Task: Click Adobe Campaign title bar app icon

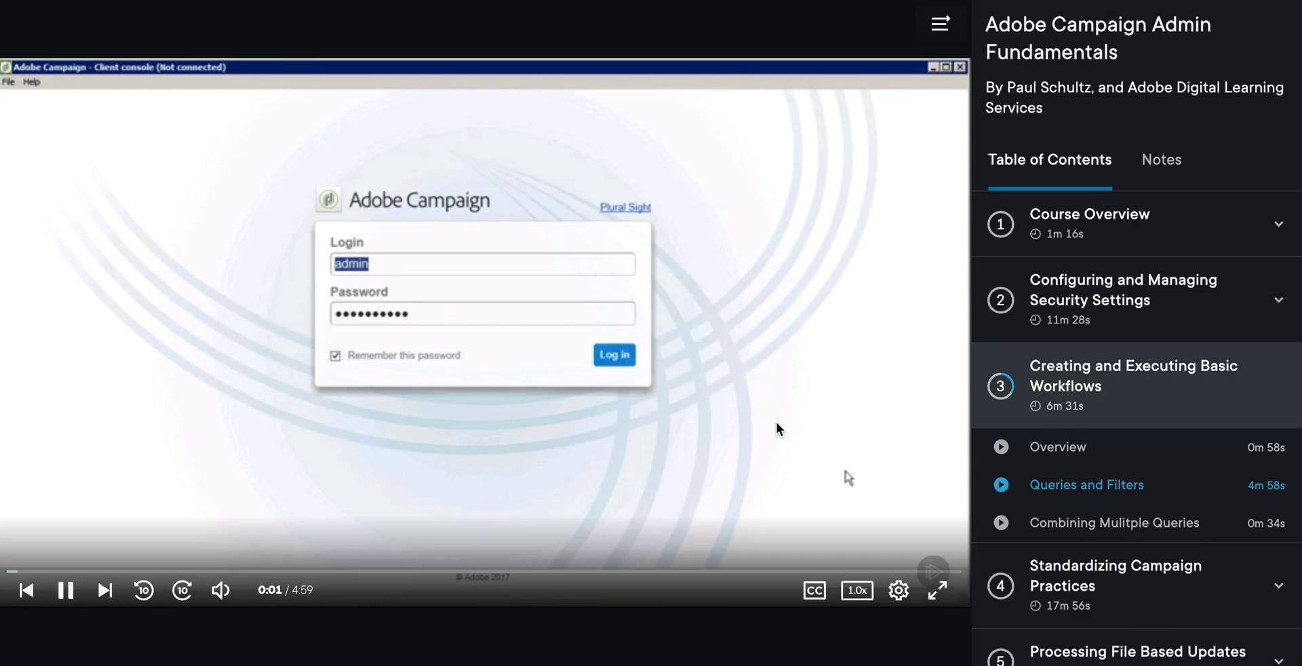Action: coord(6,67)
